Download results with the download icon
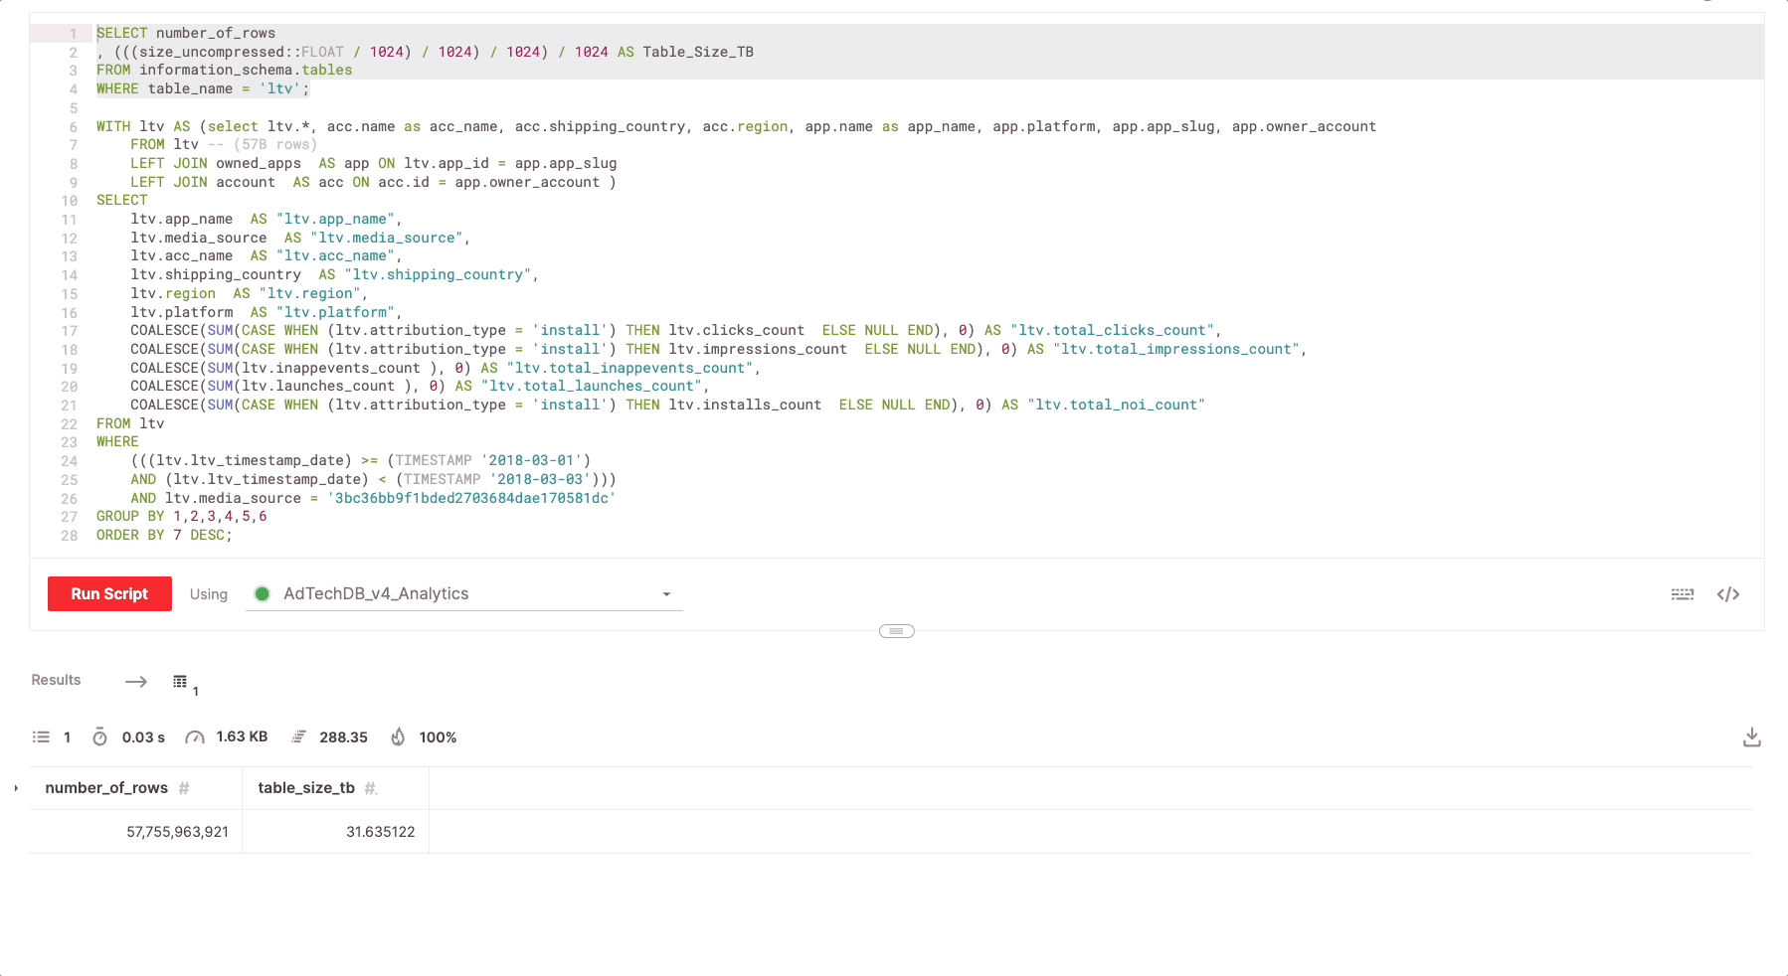Viewport: 1788px width, 976px height. [x=1752, y=736]
